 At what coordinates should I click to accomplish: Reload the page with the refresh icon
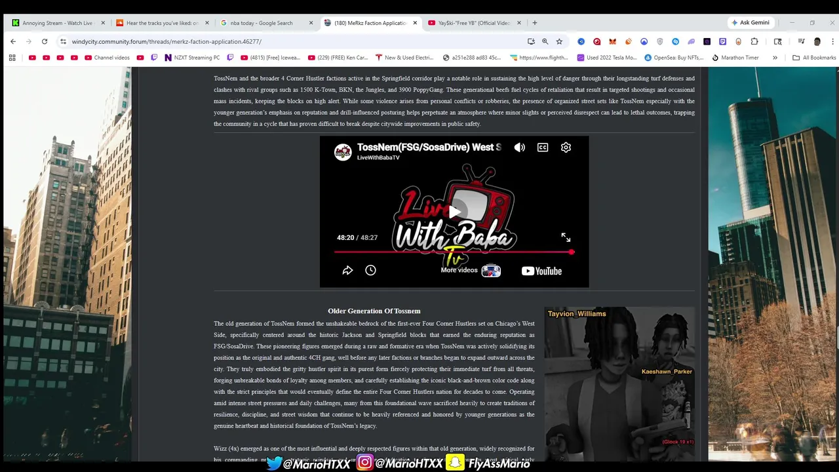coord(45,41)
